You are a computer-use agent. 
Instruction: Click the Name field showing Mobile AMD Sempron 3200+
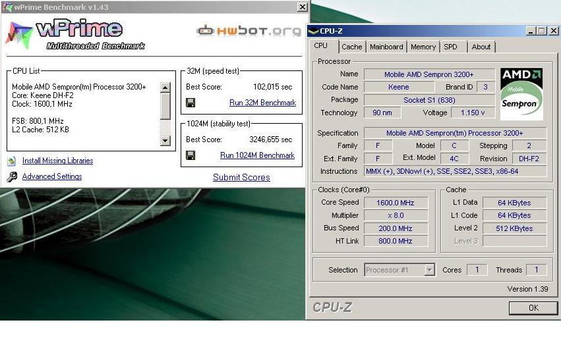429,74
